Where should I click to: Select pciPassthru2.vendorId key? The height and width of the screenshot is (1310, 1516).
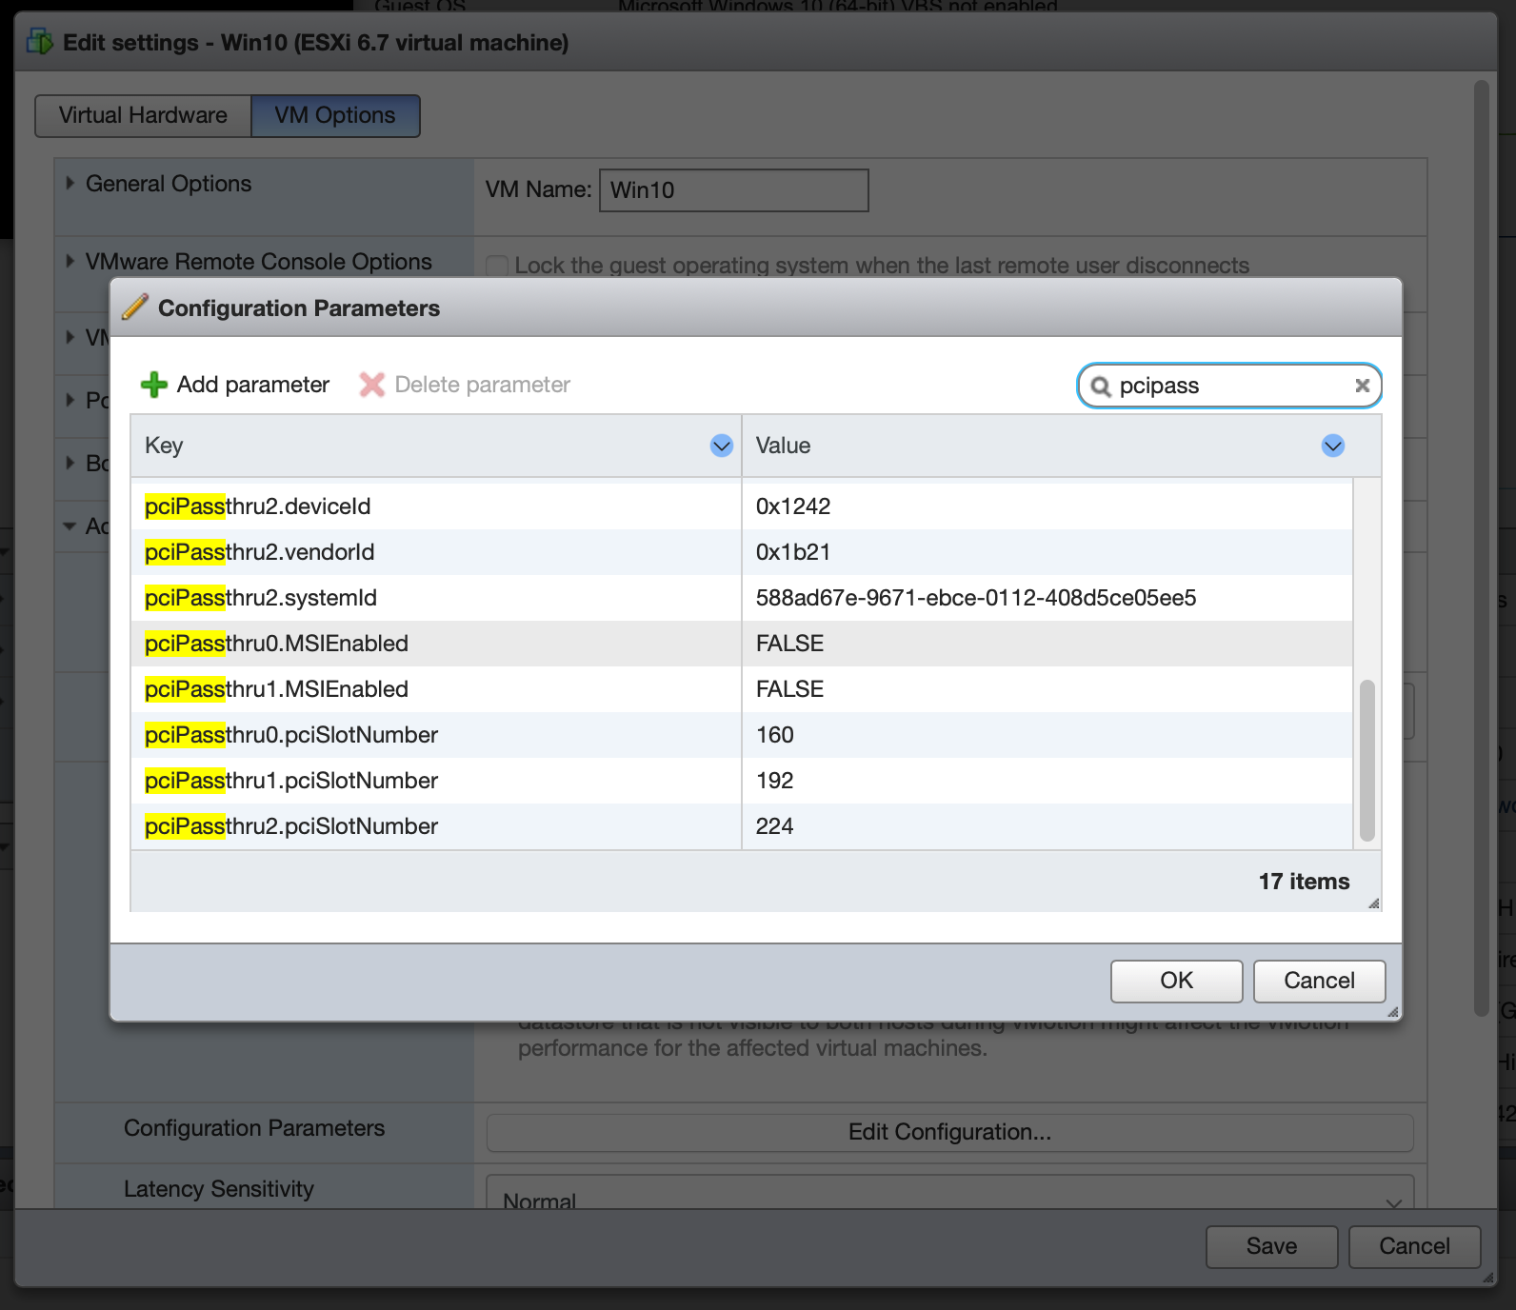click(259, 552)
